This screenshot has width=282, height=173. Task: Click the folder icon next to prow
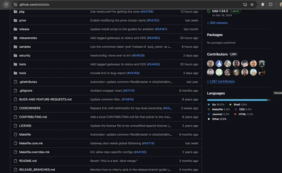coord(15,20)
